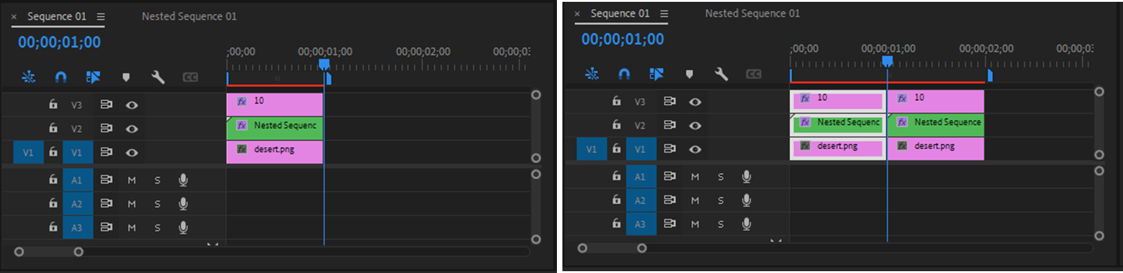This screenshot has width=1123, height=273.
Task: Enable A2 voice-over record mic in right timeline
Action: 746,200
